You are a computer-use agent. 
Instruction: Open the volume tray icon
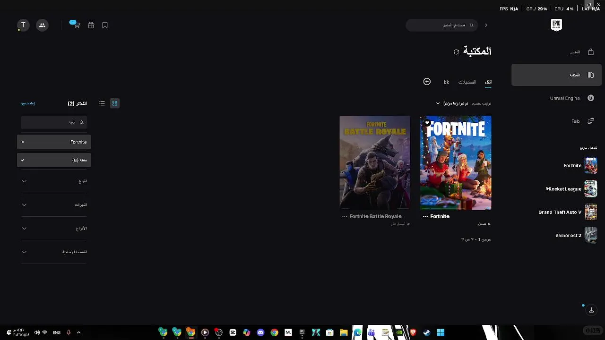pos(37,332)
